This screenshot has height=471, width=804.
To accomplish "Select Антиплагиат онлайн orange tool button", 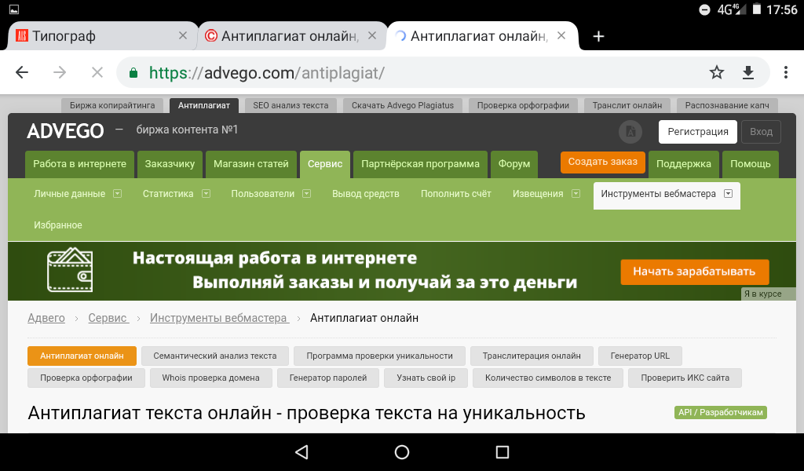I will (x=82, y=356).
